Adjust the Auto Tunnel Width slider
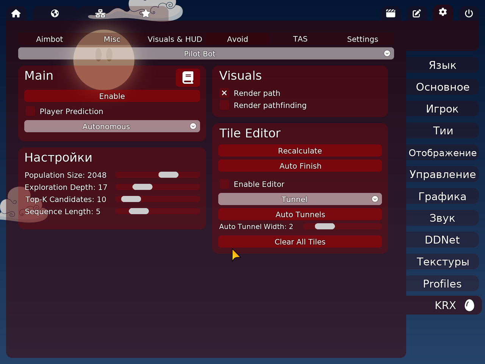Screen dimensions: 485x364 [x=343, y=226]
